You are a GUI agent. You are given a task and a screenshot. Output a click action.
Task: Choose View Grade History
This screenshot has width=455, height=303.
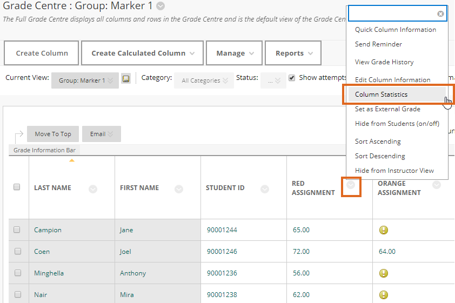click(x=384, y=62)
